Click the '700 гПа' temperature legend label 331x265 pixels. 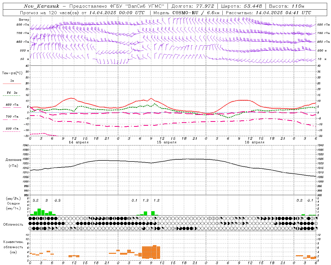(x=12, y=117)
